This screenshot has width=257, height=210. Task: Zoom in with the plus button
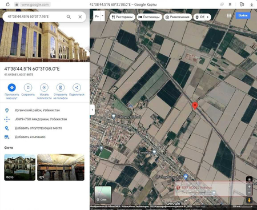click(x=249, y=187)
